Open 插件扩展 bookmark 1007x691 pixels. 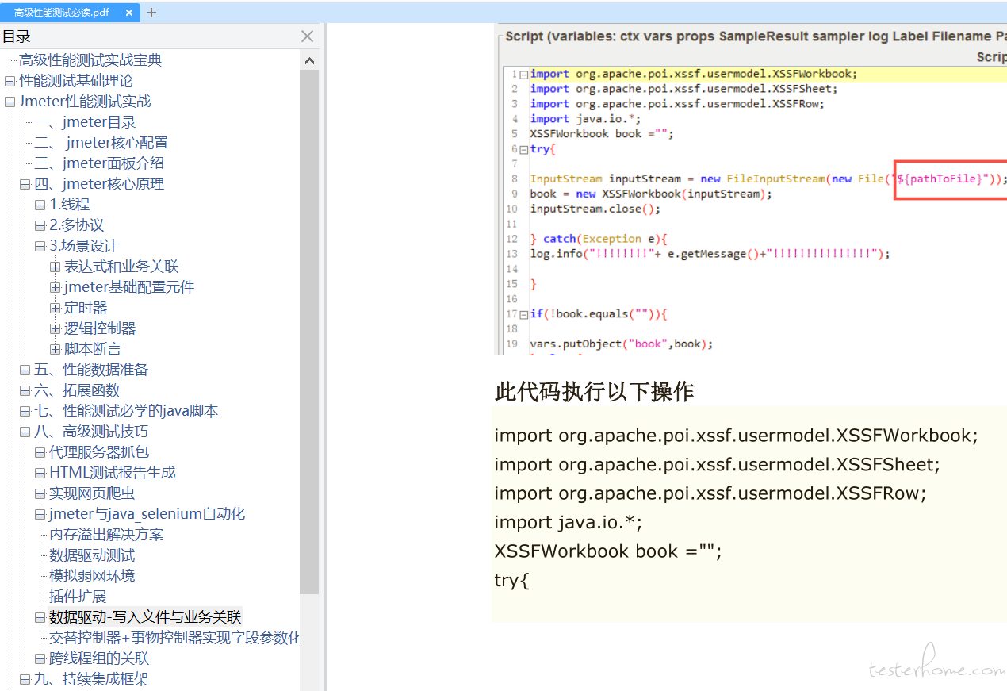pos(78,597)
